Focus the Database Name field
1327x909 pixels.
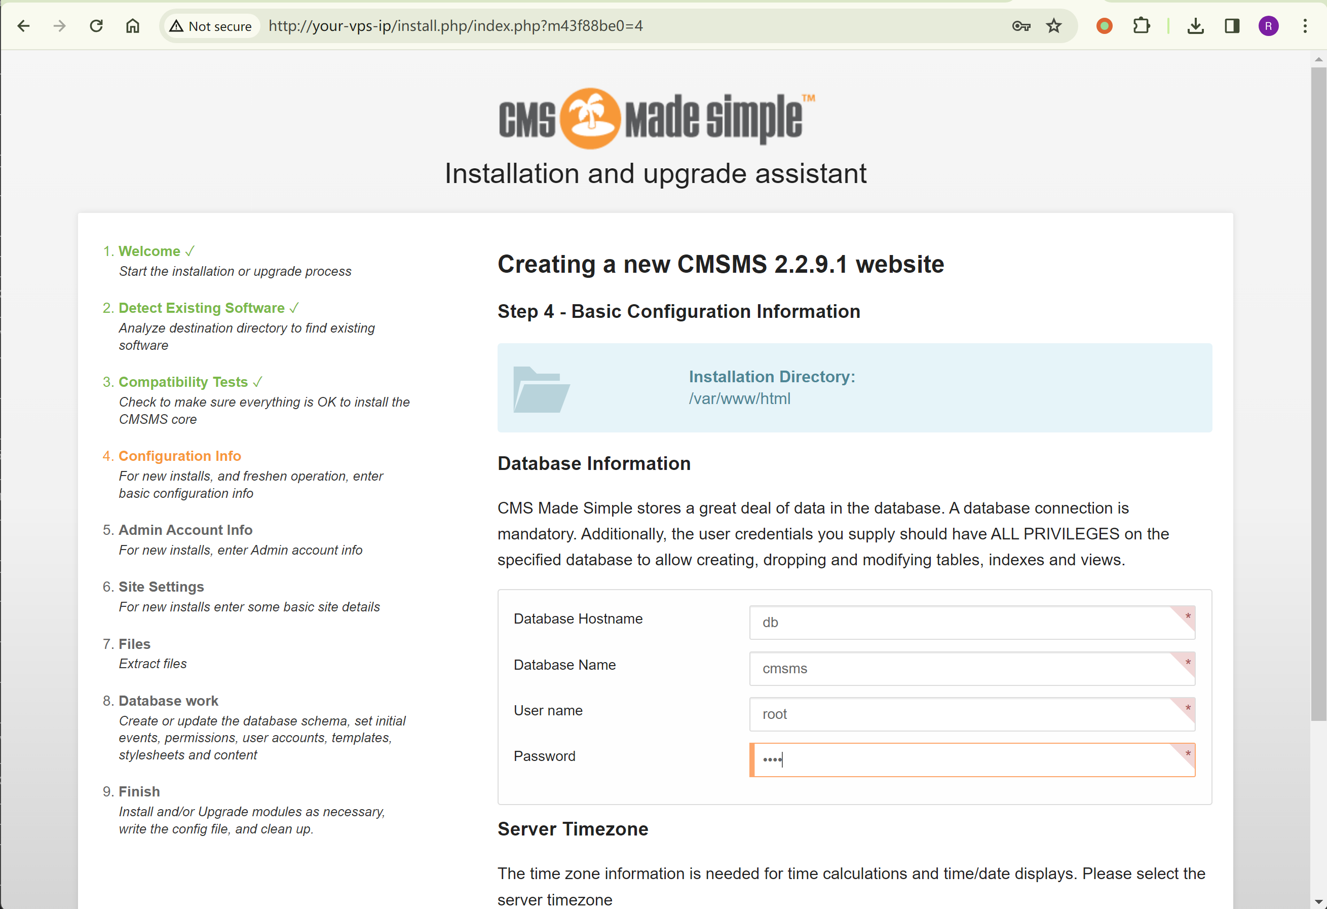(965, 668)
